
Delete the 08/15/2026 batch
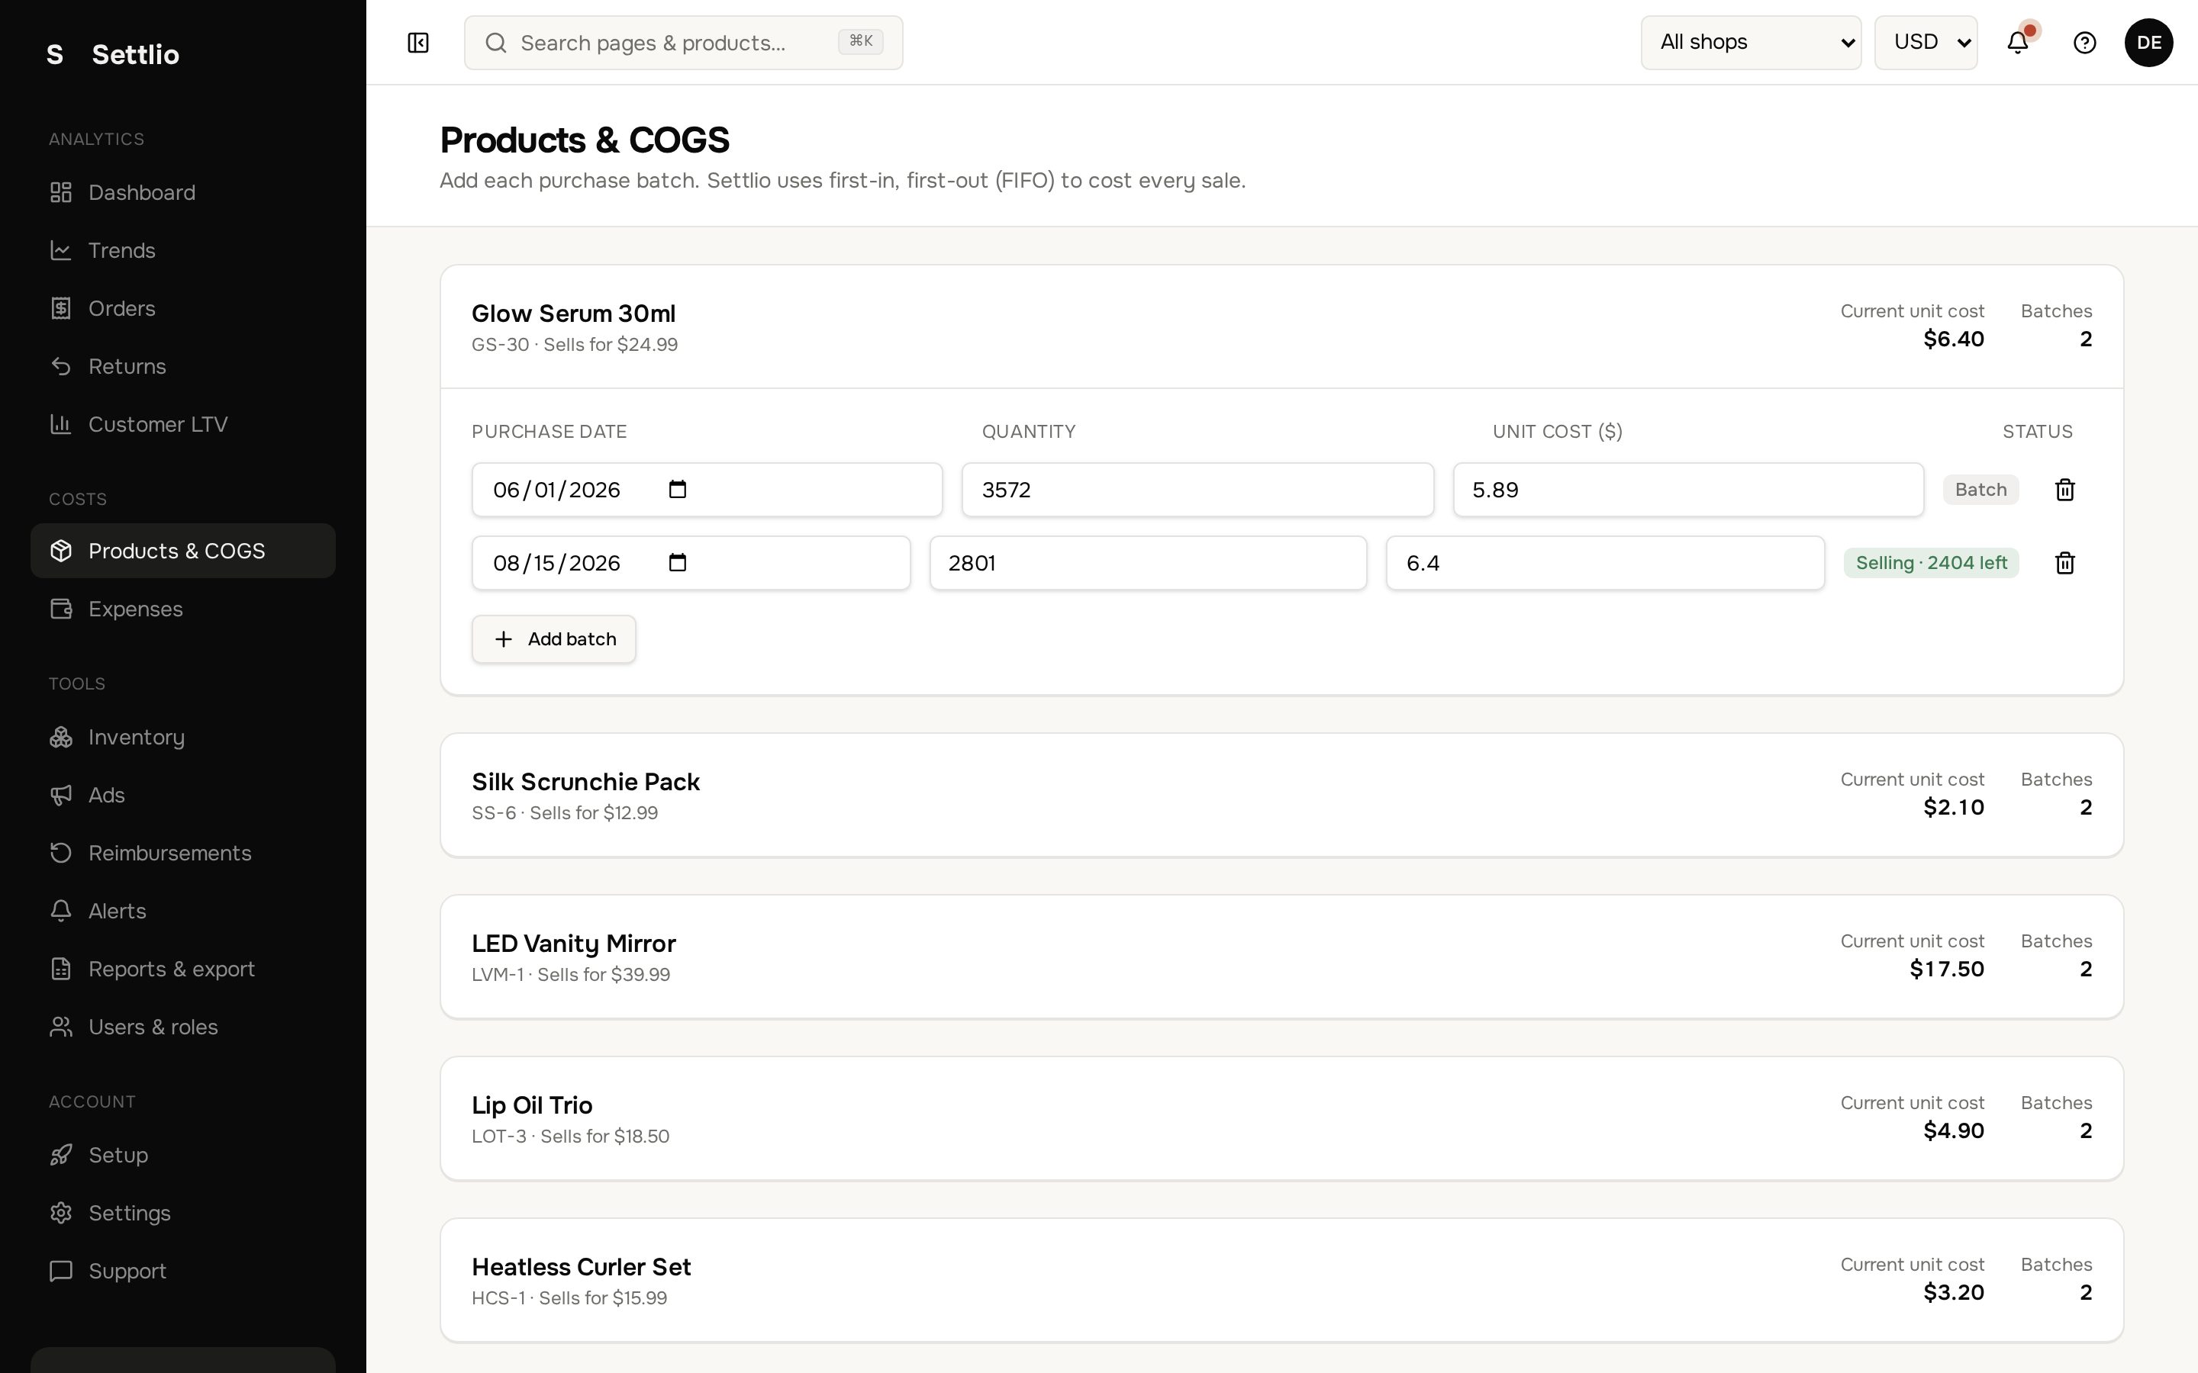click(2064, 563)
